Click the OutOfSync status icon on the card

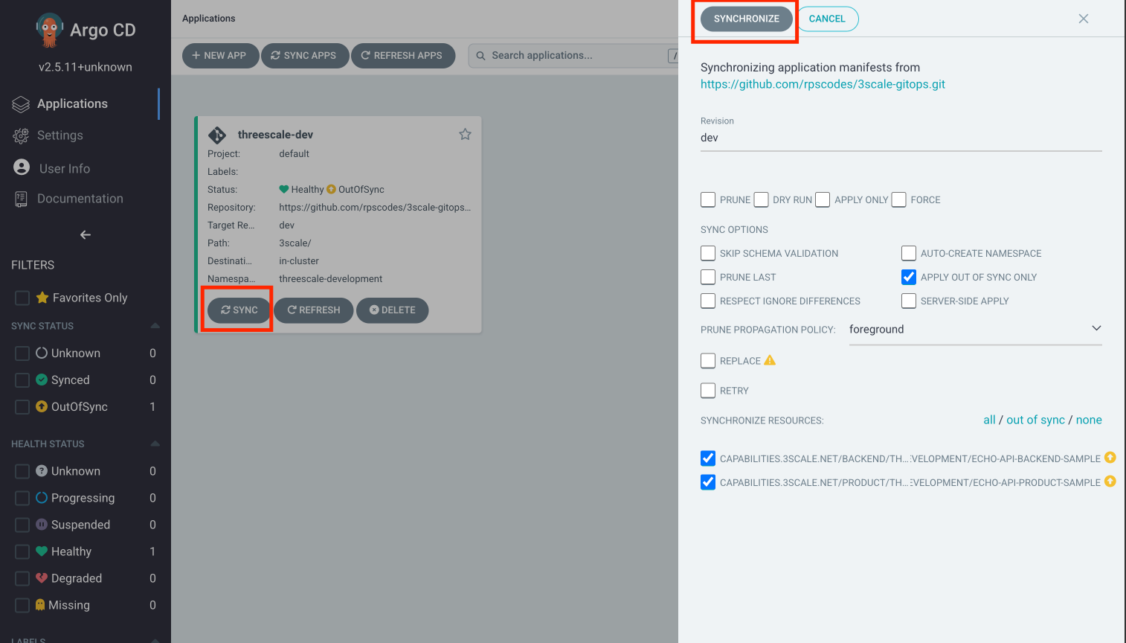coord(332,189)
